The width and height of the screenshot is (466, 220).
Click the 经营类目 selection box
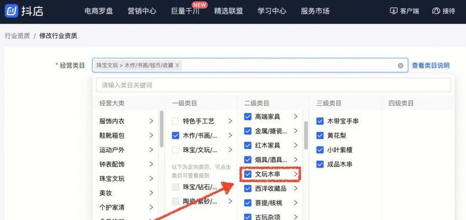pos(249,65)
